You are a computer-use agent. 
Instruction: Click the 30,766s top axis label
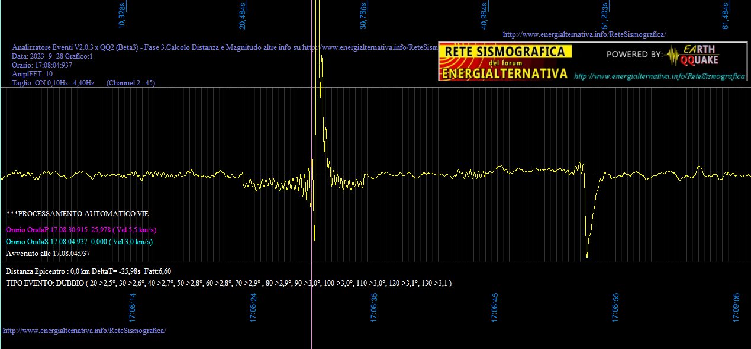[x=363, y=17]
